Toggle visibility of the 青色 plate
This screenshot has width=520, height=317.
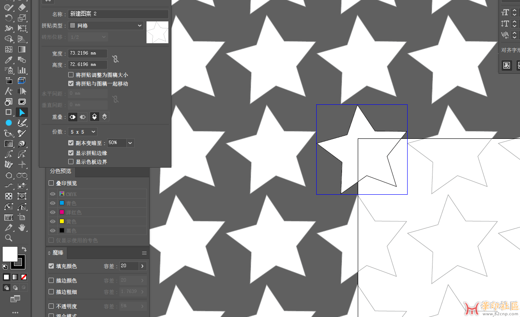coord(53,203)
